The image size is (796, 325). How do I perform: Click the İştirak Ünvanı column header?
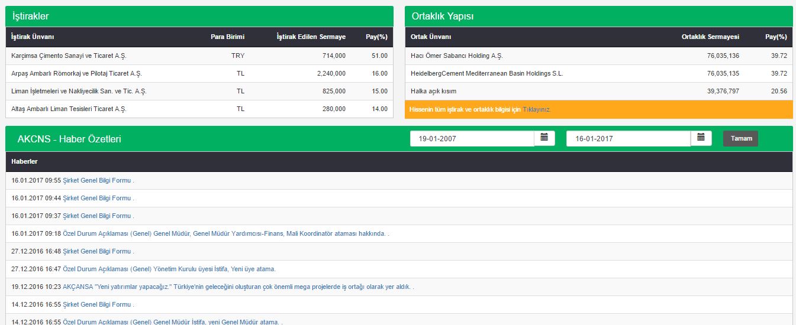(33, 37)
